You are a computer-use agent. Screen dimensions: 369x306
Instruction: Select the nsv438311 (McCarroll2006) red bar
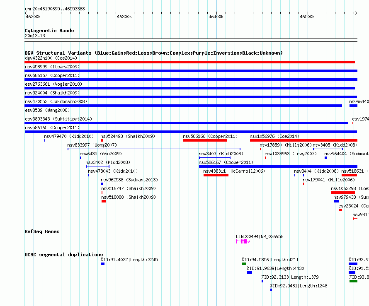tap(216, 175)
